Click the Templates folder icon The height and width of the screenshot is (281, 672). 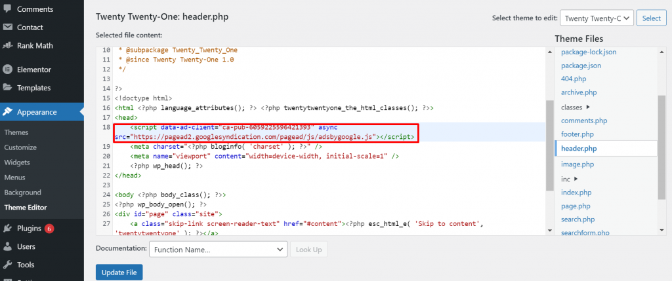tap(8, 88)
